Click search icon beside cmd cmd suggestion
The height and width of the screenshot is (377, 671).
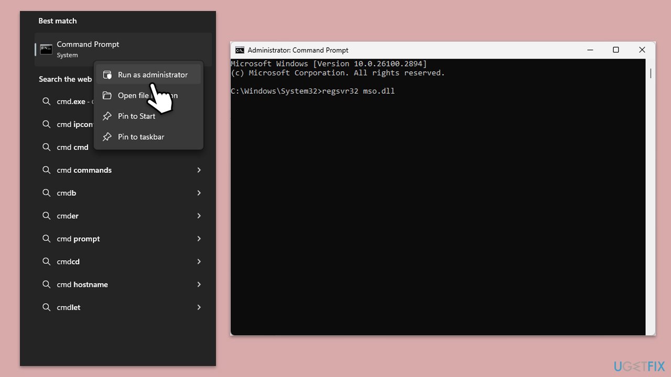(x=47, y=147)
